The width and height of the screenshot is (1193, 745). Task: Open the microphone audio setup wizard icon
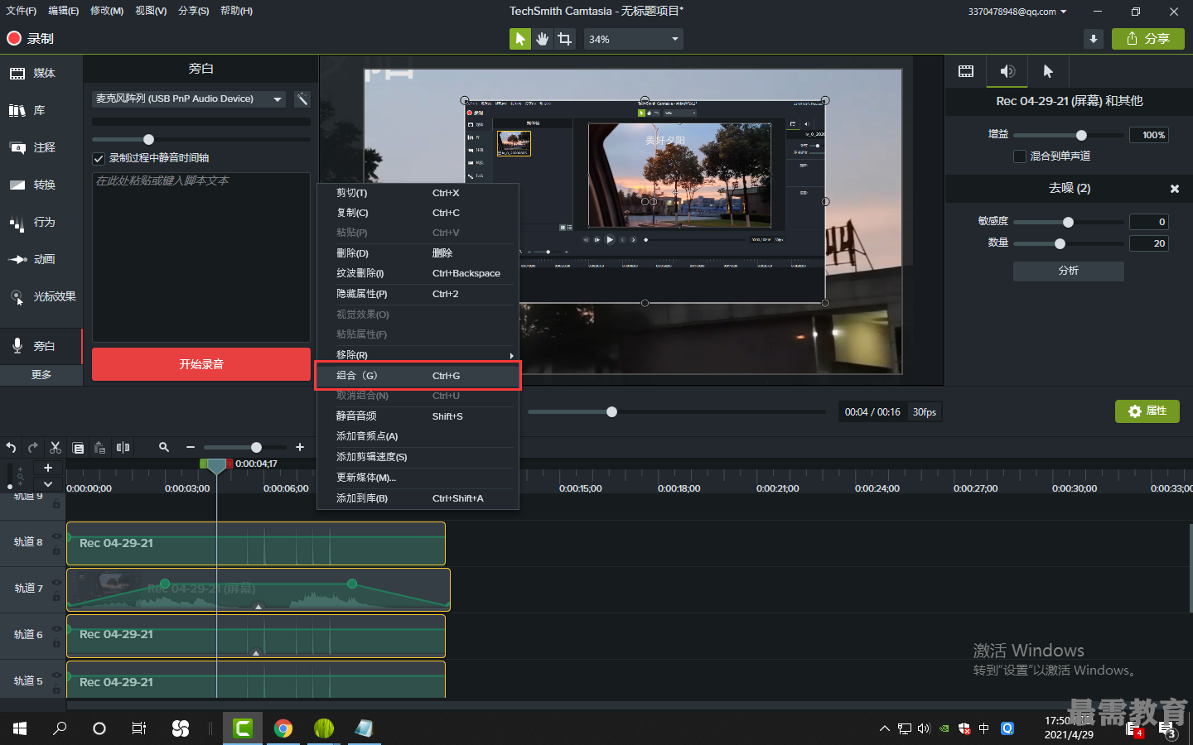pyautogui.click(x=302, y=99)
